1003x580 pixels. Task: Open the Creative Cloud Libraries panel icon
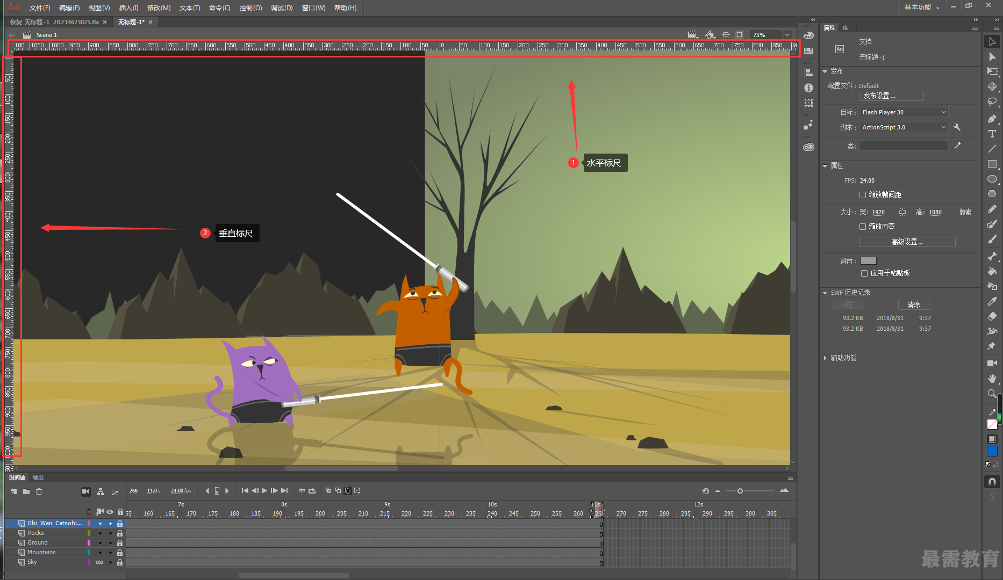808,147
